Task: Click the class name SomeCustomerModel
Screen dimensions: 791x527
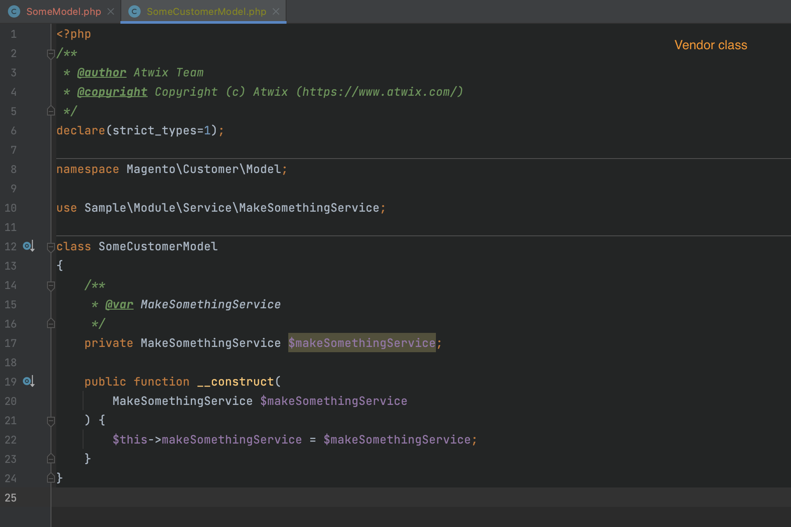Action: 158,246
